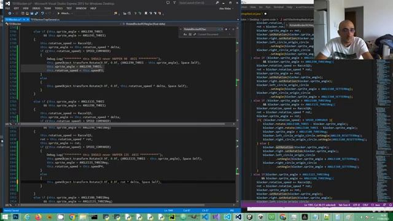Close the active TJVBlocker.cs tab

click(x=28, y=20)
